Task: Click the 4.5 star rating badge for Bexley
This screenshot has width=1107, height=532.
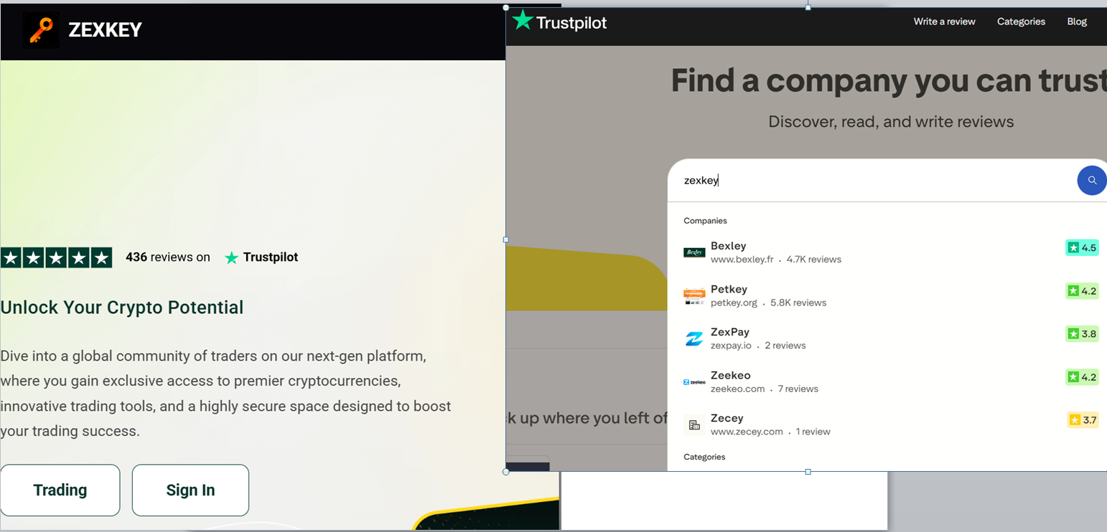Action: 1082,248
